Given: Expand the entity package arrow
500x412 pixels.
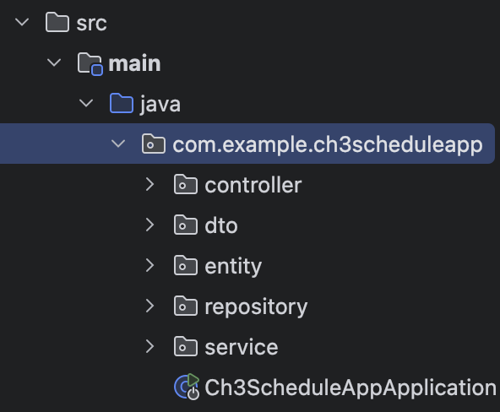Looking at the screenshot, I should 149,265.
